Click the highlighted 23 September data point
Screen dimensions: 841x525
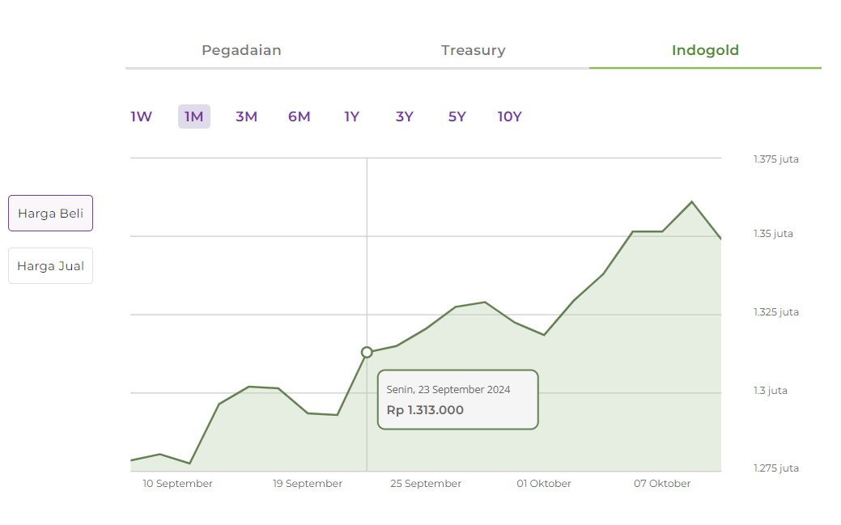[x=367, y=353]
